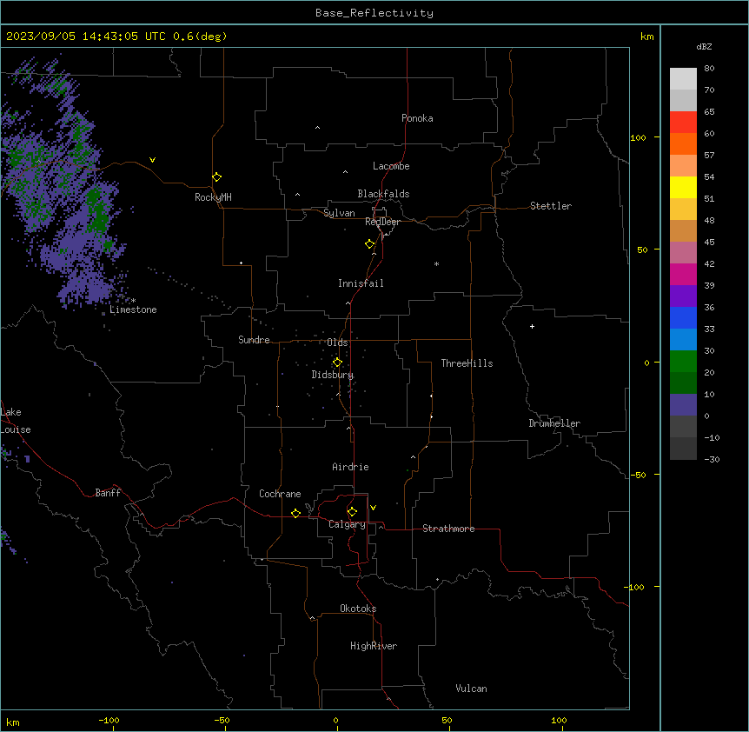Screen dimensions: 749x732
Task: Click the Banff label
Action: point(108,493)
